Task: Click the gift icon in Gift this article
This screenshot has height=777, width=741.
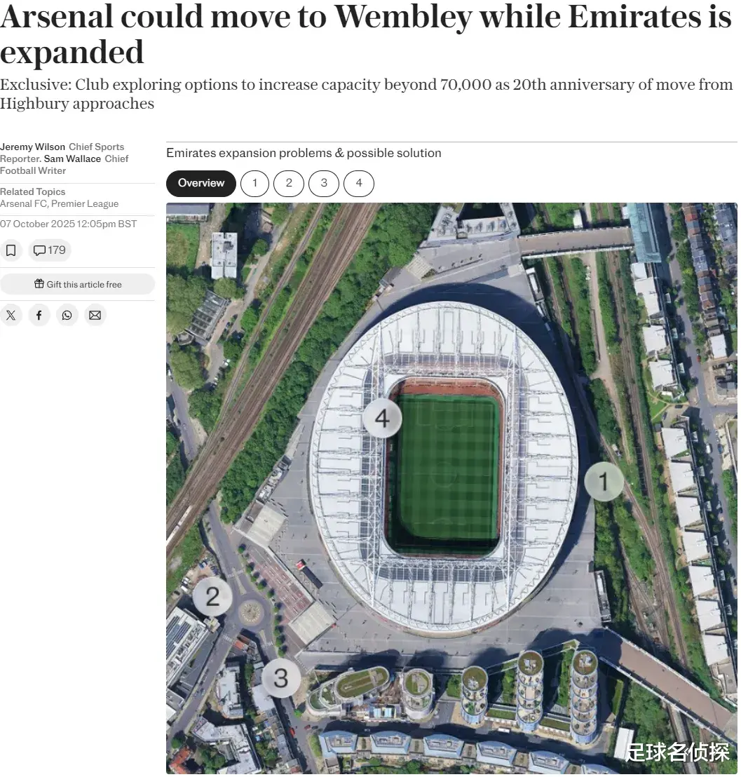Action: click(x=39, y=284)
